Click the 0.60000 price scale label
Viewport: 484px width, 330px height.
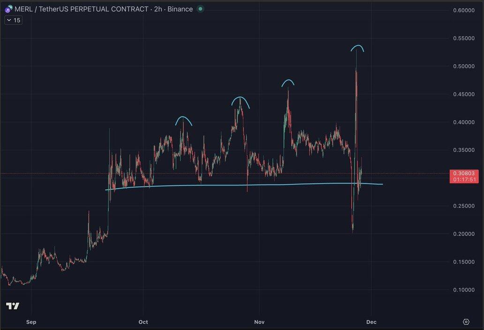point(464,10)
